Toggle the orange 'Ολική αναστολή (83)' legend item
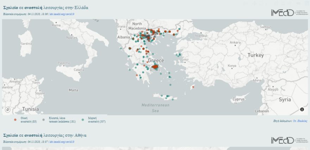The width and height of the screenshot is (310, 150). [x=29, y=120]
